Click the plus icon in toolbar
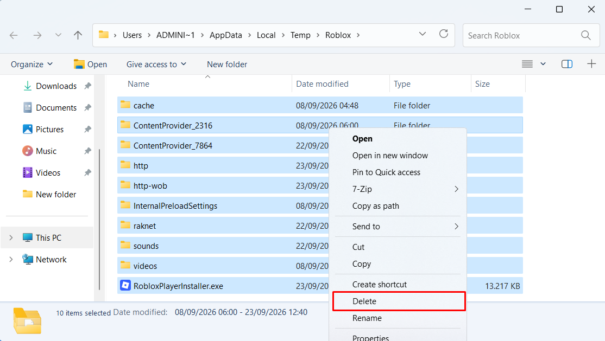The width and height of the screenshot is (605, 341). (591, 64)
